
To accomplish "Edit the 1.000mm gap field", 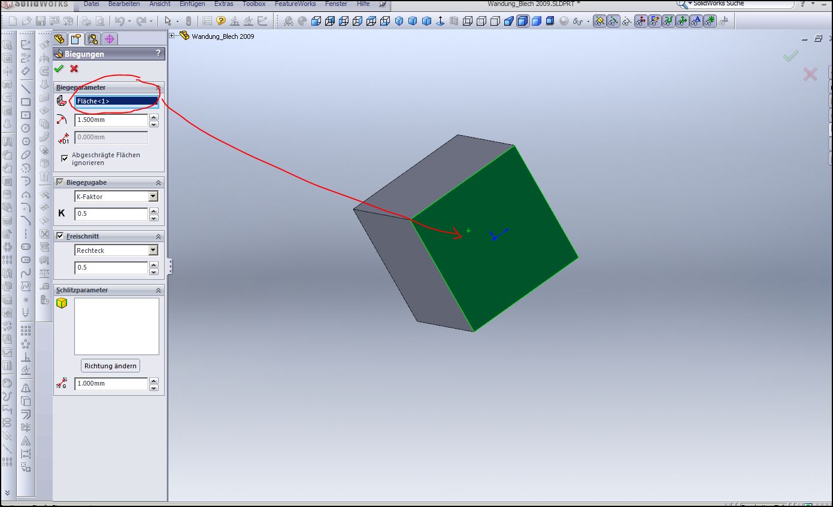I will pos(111,384).
